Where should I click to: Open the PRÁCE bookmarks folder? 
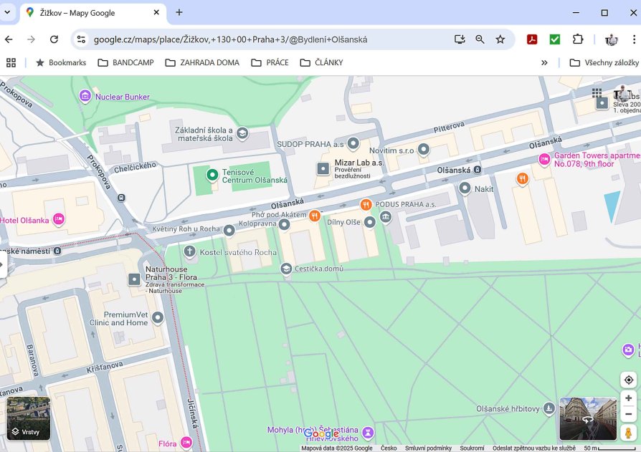(x=270, y=62)
